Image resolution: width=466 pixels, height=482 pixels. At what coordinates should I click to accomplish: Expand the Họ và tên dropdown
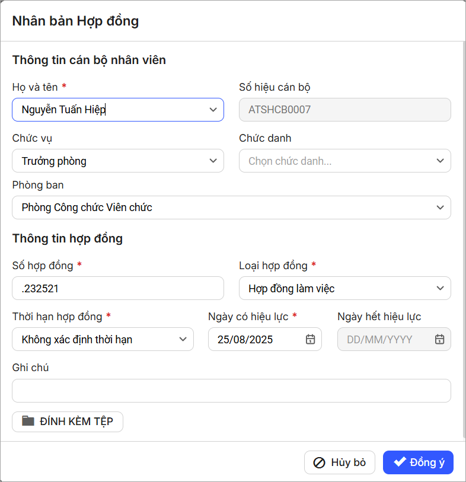(x=213, y=110)
